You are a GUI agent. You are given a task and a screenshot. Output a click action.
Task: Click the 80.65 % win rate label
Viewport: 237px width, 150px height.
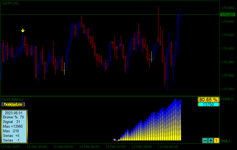tap(208, 100)
